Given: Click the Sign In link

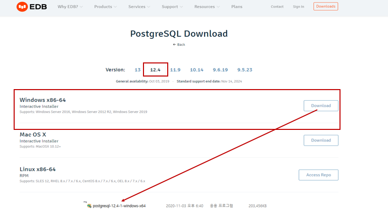Looking at the screenshot, I should pos(299,7).
